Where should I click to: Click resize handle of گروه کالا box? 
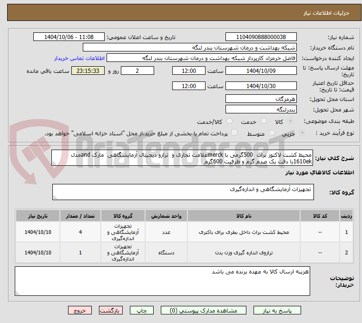(x=55, y=197)
